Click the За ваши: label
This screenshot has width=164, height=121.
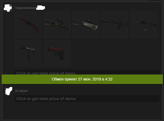(21, 91)
